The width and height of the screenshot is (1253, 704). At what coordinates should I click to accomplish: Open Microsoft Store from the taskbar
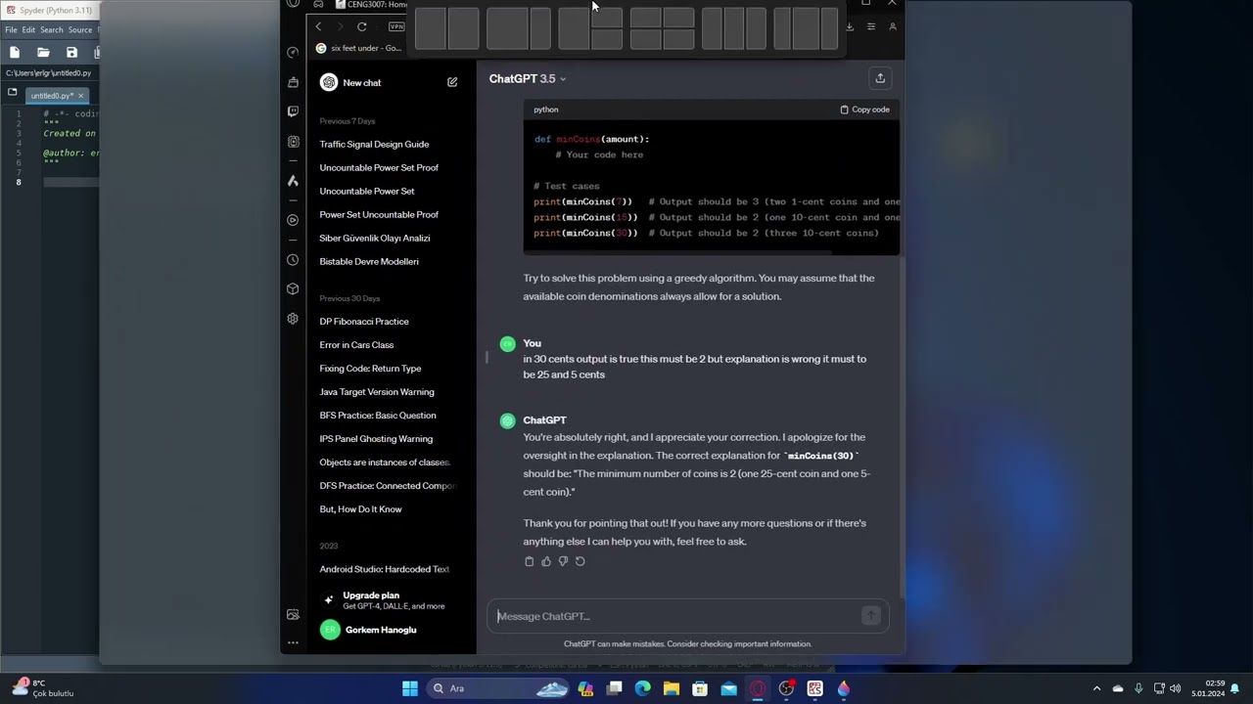coord(700,688)
